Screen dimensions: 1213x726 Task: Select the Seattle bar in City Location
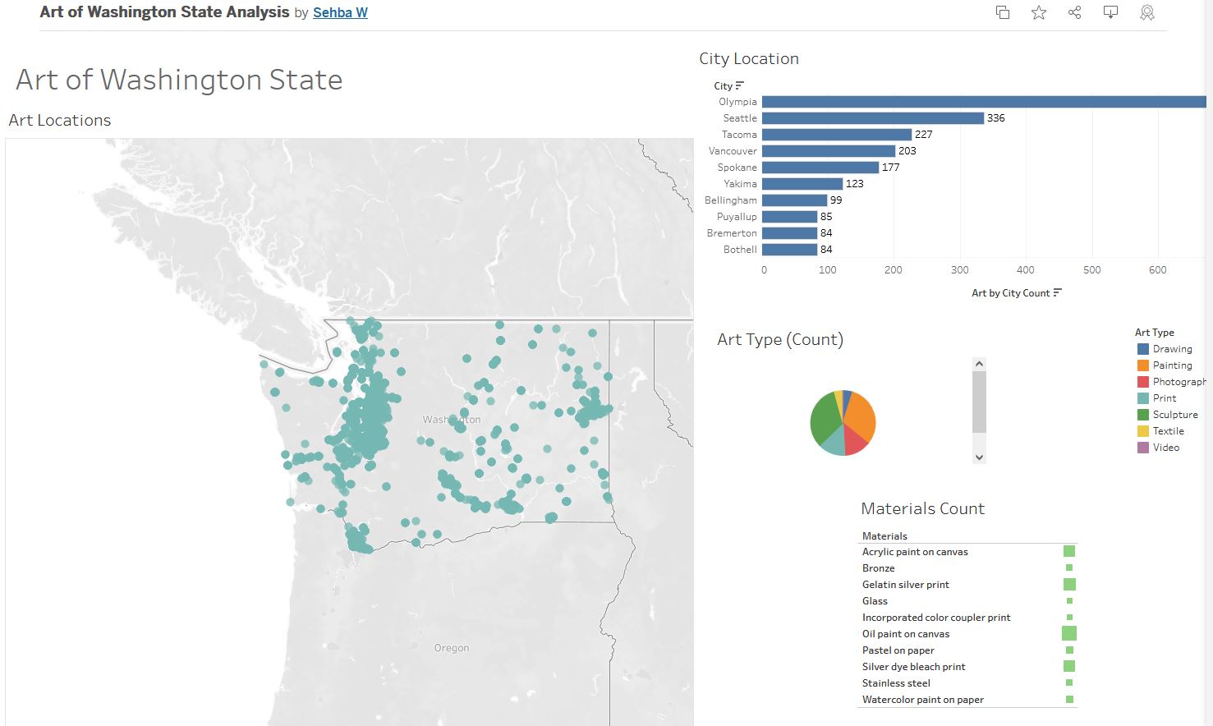[872, 118]
